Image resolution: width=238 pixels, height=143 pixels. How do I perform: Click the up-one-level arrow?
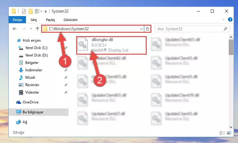[x=37, y=29]
